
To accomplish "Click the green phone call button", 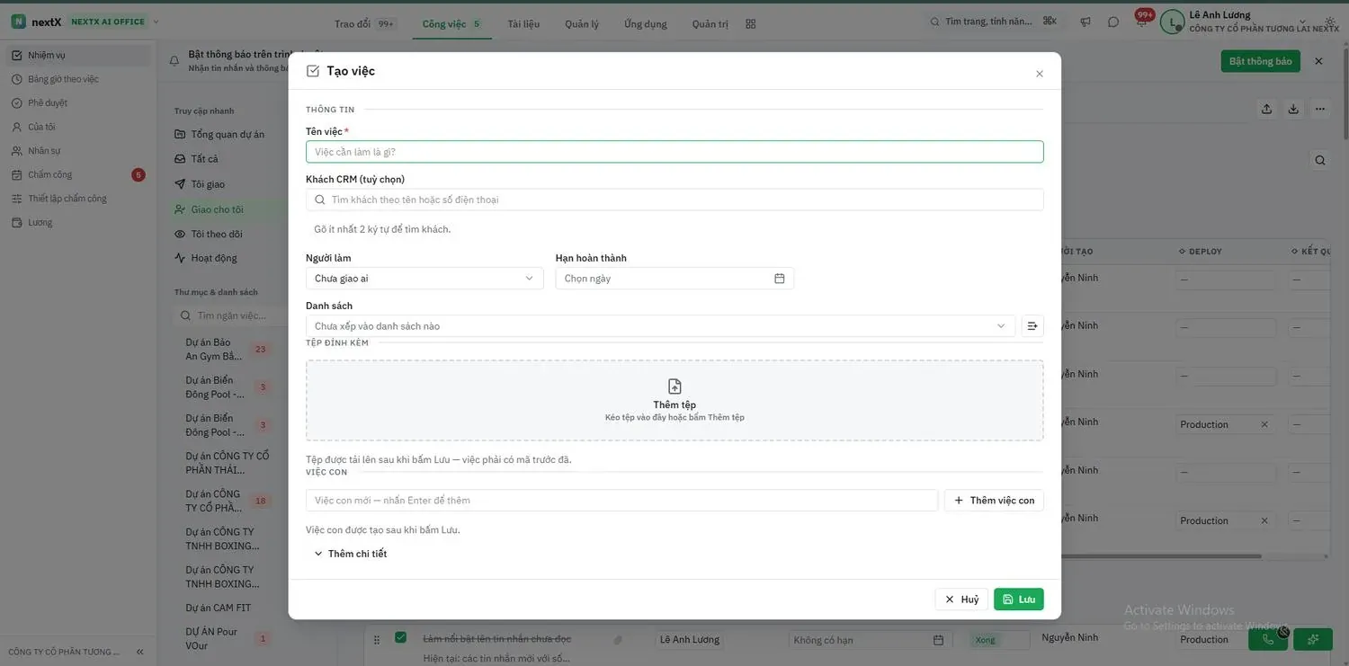I will point(1268,639).
